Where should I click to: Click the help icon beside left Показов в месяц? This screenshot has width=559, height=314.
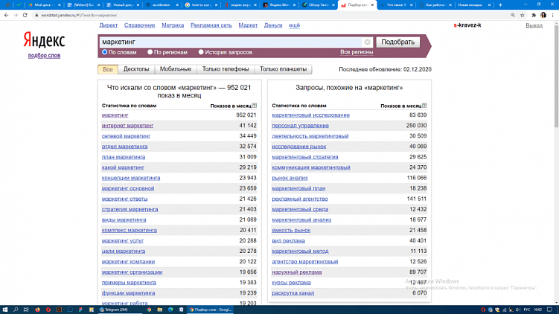(x=254, y=106)
